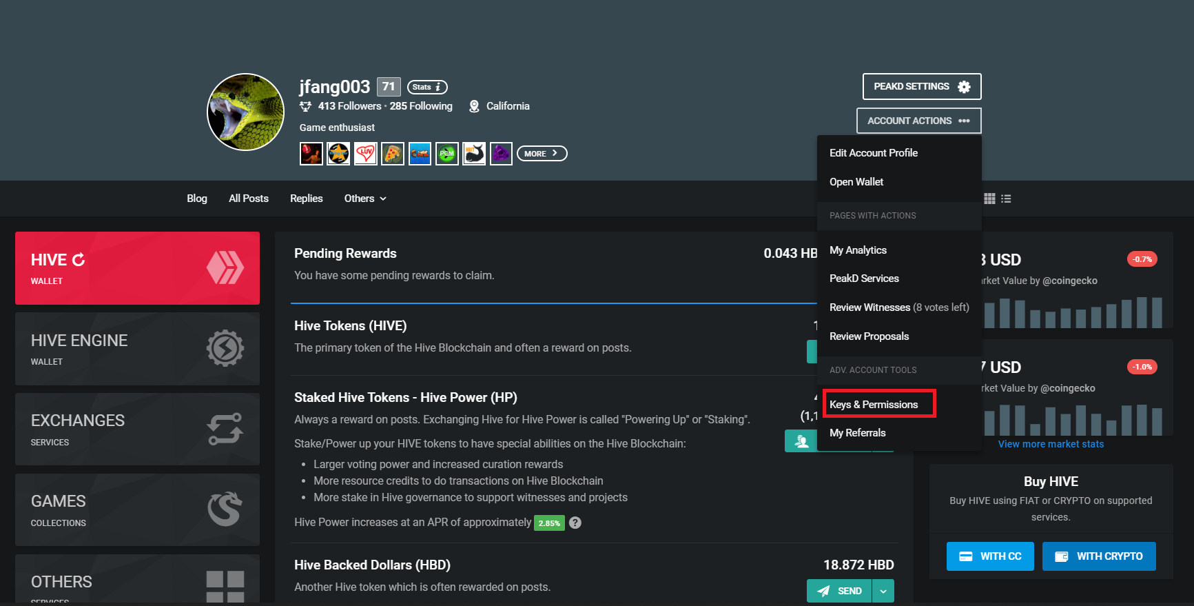The image size is (1194, 606).
Task: Click the -0.7% price change badge
Action: tap(1142, 259)
